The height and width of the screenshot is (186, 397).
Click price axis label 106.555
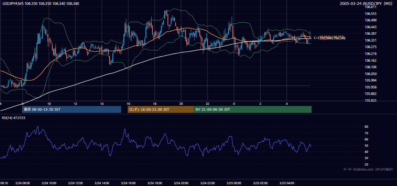371,14
